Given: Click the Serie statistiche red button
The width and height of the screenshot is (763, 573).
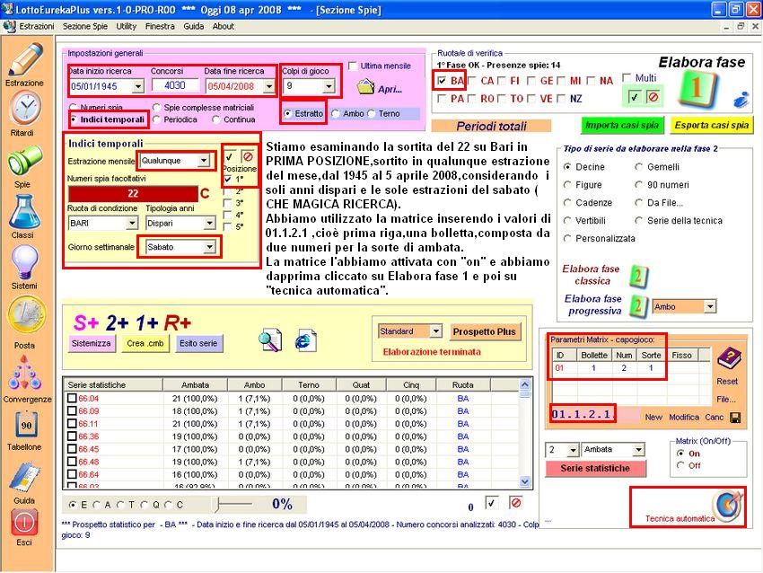Looking at the screenshot, I should (595, 468).
